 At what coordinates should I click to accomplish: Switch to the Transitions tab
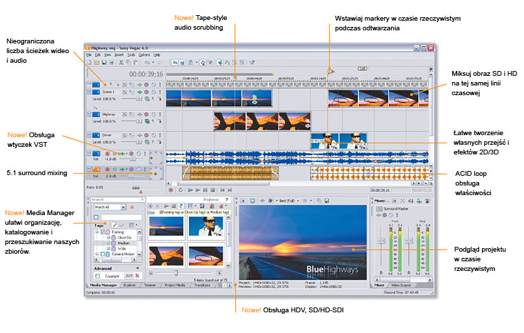202,285
